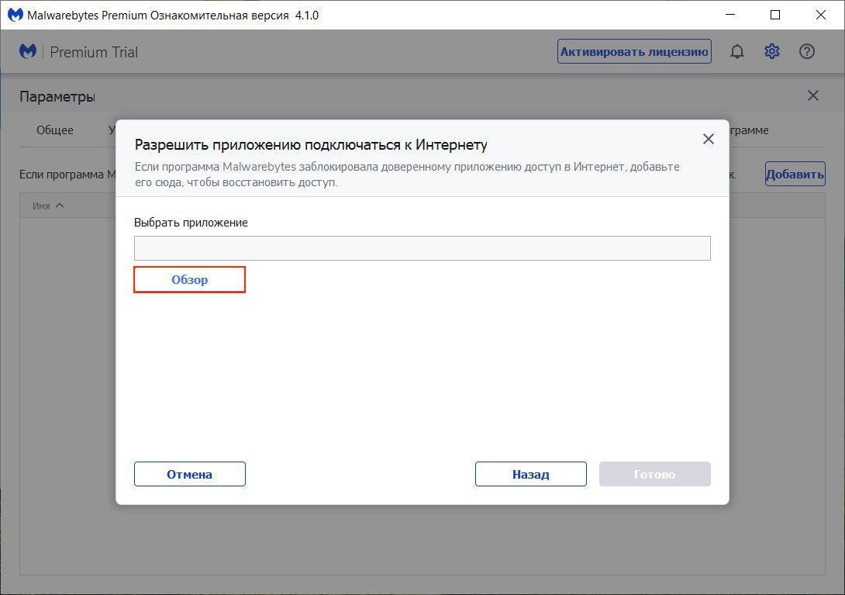The image size is (845, 595).
Task: Open help with the question mark icon
Action: point(807,52)
